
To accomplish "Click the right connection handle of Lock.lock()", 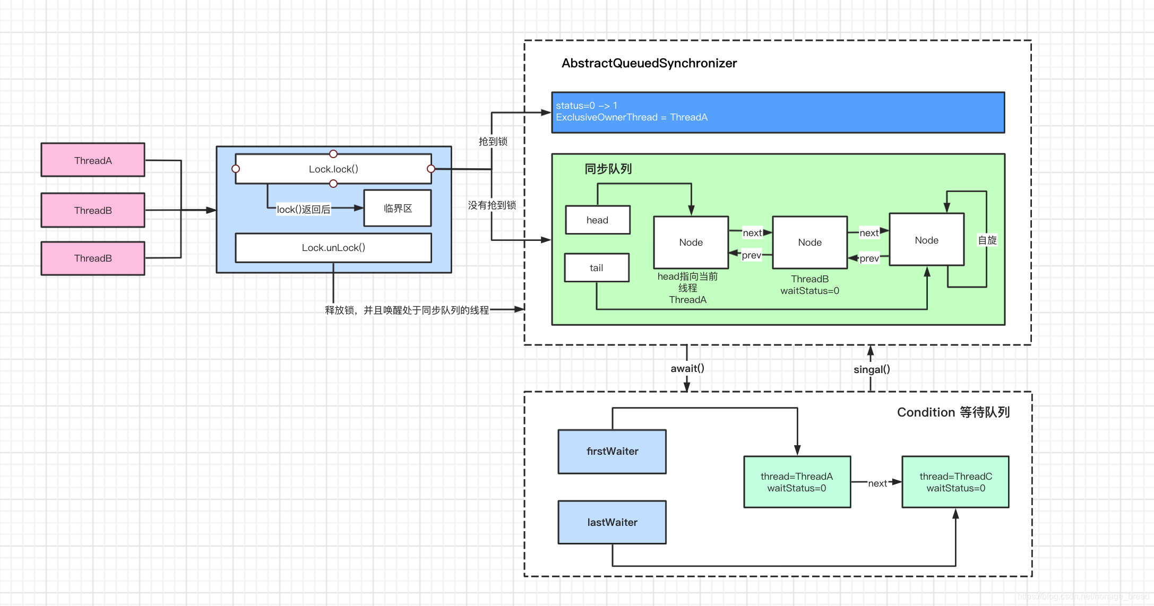I will coord(431,169).
